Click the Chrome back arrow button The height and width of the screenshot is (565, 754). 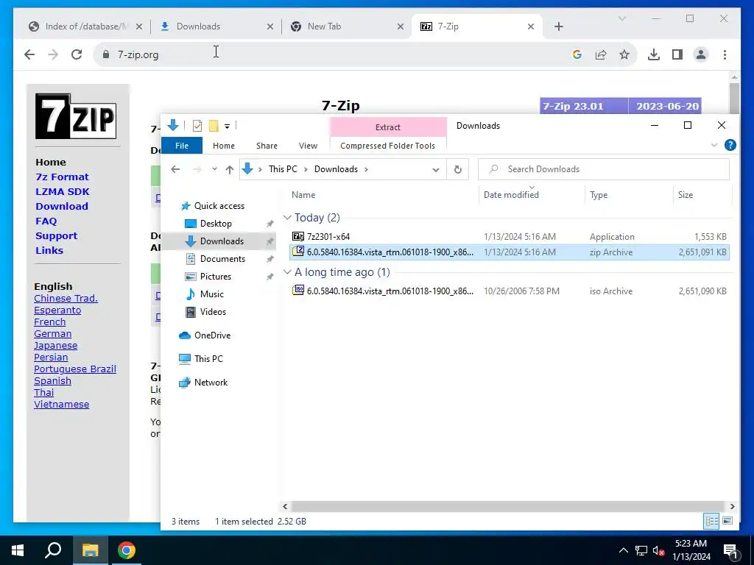click(x=29, y=54)
